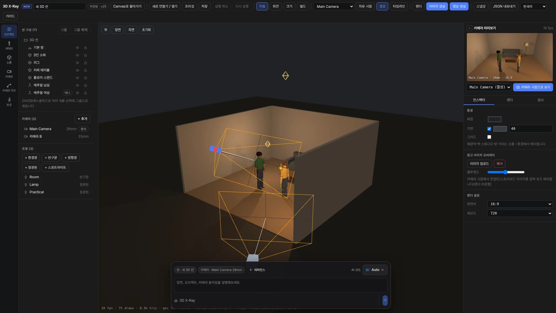This screenshot has width=556, height=313.
Task: Open the AI 강도 Auto dropdown
Action: pyautogui.click(x=375, y=270)
